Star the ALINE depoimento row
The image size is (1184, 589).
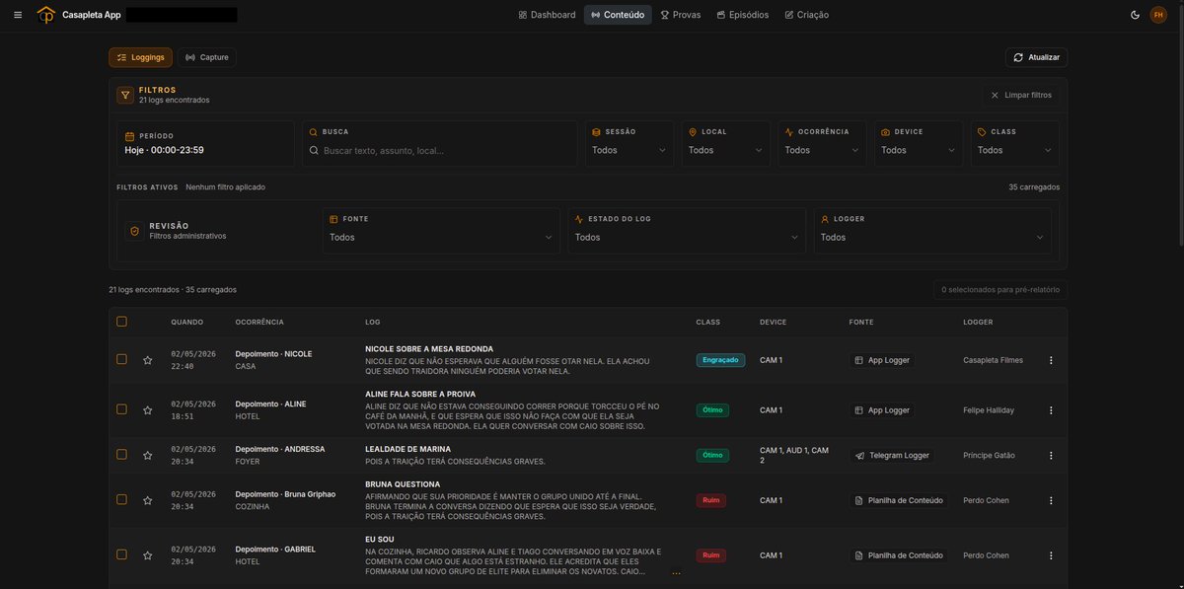tap(147, 410)
